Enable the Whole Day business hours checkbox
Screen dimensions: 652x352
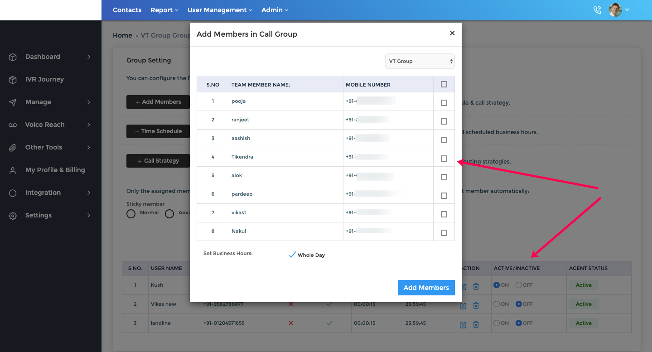pyautogui.click(x=292, y=255)
